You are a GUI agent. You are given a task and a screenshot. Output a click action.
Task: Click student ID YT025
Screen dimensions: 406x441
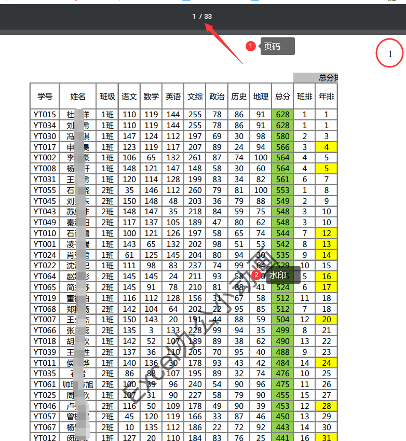click(45, 395)
